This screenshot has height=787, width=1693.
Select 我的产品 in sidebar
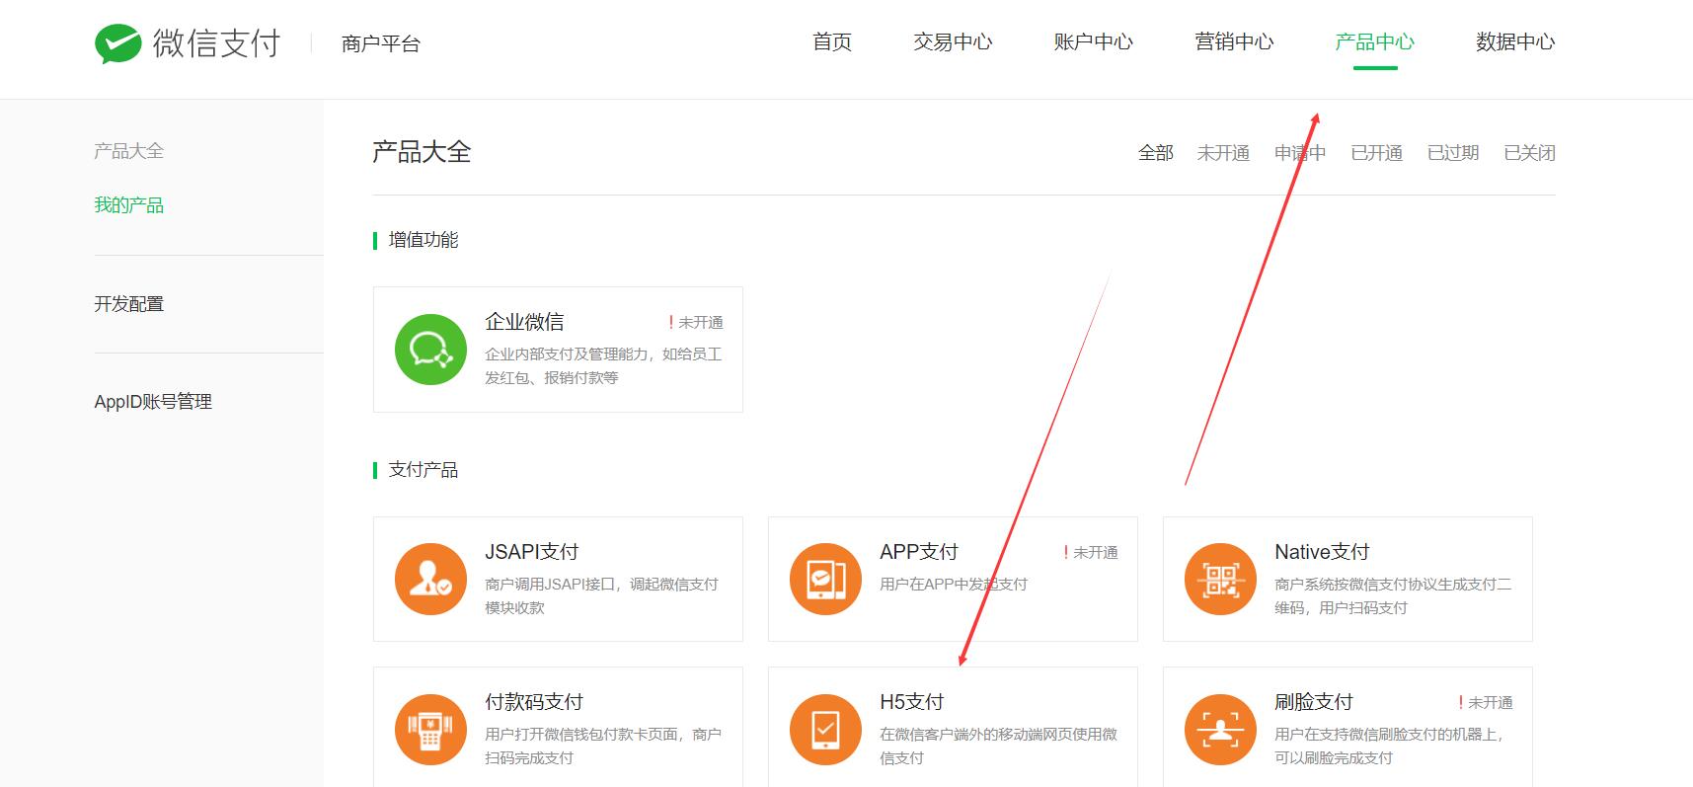tap(129, 205)
